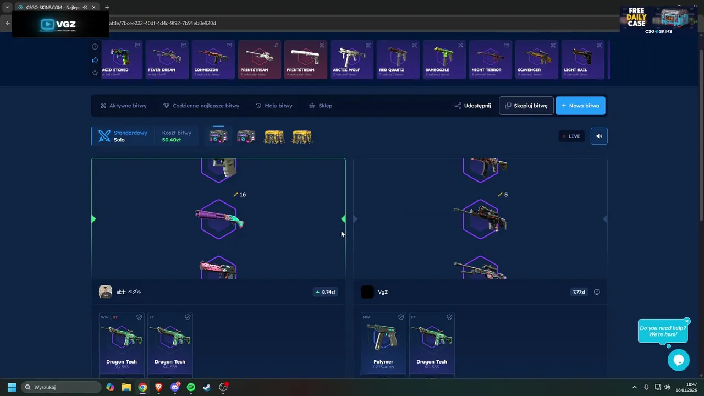Screen dimensions: 704x396
Task: Open the Free Daily Case banner
Action: pos(658,20)
